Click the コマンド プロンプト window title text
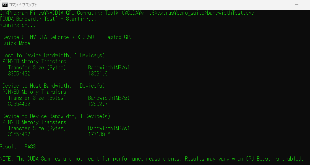This screenshot has height=165, width=310. click(23, 5)
